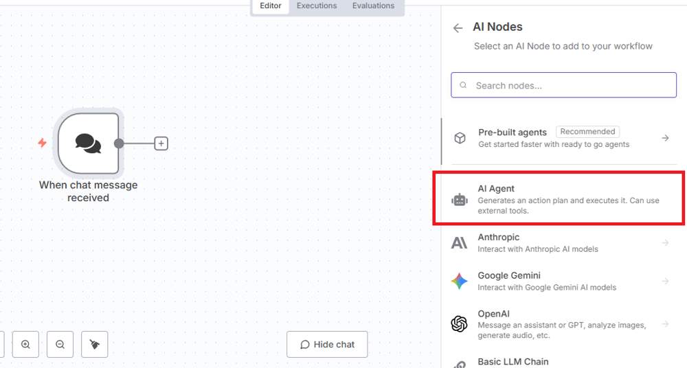This screenshot has width=687, height=368.
Task: Expand Google Gemini actions using its arrow
Action: [x=665, y=281]
